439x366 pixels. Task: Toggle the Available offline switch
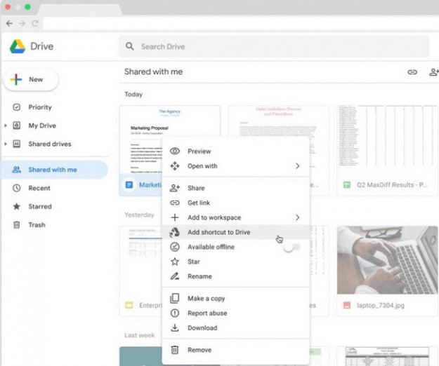292,248
